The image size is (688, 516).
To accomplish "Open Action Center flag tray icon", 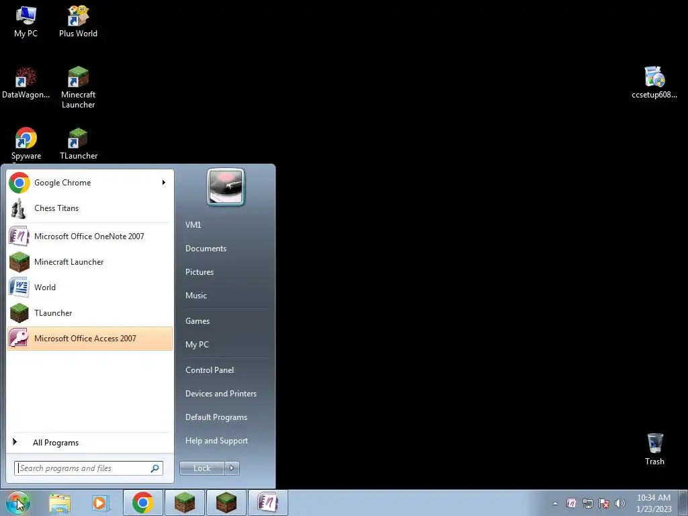I will tap(604, 503).
